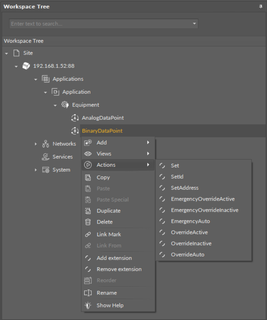This screenshot has width=267, height=320.
Task: Expand the System tree node
Action: point(36,170)
